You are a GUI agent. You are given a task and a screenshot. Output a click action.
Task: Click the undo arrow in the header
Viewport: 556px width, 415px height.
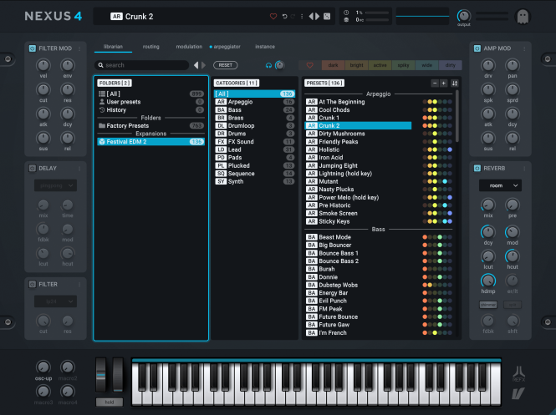(284, 17)
